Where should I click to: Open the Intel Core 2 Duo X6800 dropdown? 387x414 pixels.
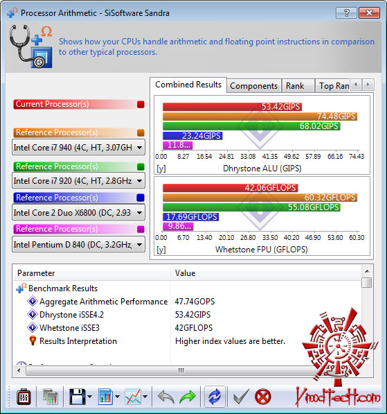pos(78,212)
